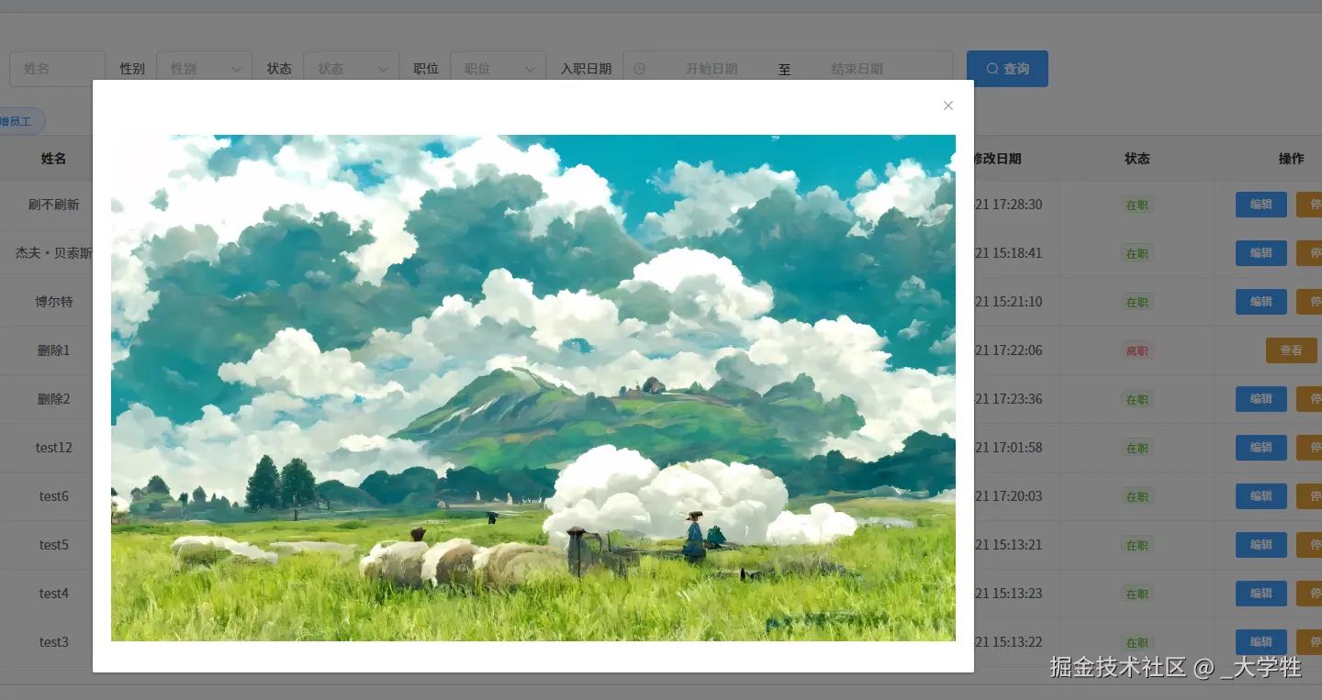Select the name cell 刷不刷新
Image resolution: width=1322 pixels, height=700 pixels.
(54, 205)
